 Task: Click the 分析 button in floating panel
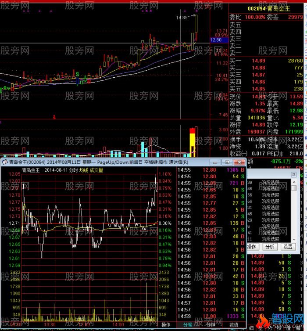coord(270,247)
